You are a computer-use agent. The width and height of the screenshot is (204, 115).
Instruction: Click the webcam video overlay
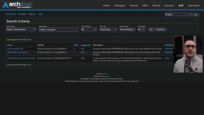click(x=188, y=54)
